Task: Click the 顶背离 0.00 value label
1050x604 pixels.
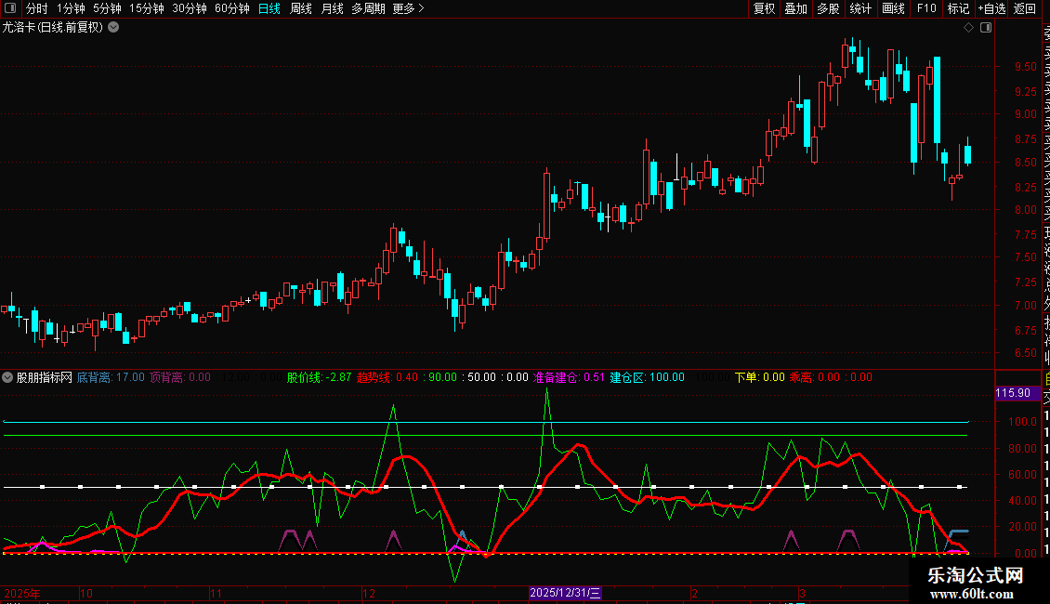Action: tap(180, 377)
